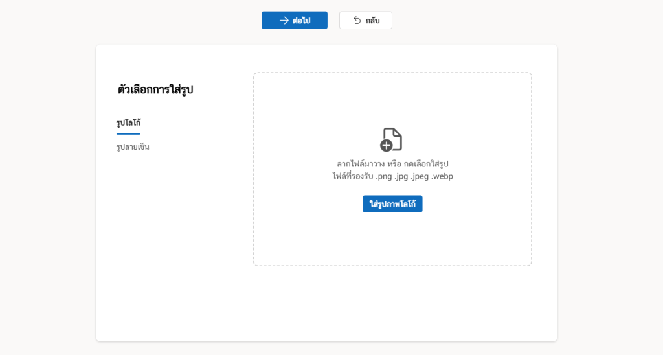Click the ต่อไป next button
This screenshot has height=355, width=663.
coord(295,20)
